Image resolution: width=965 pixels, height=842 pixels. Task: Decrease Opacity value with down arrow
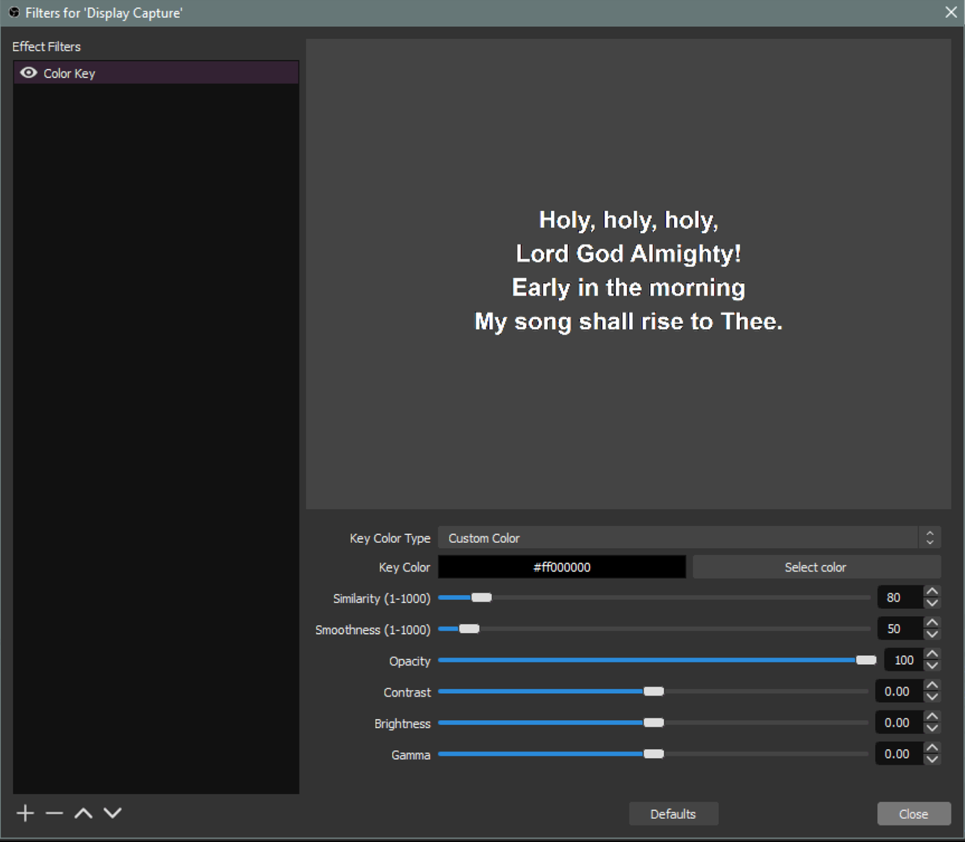932,666
